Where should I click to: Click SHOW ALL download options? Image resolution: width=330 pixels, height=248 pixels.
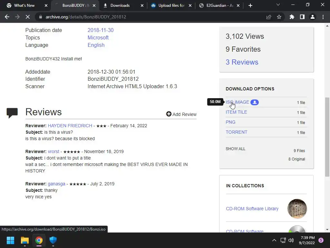(x=236, y=149)
